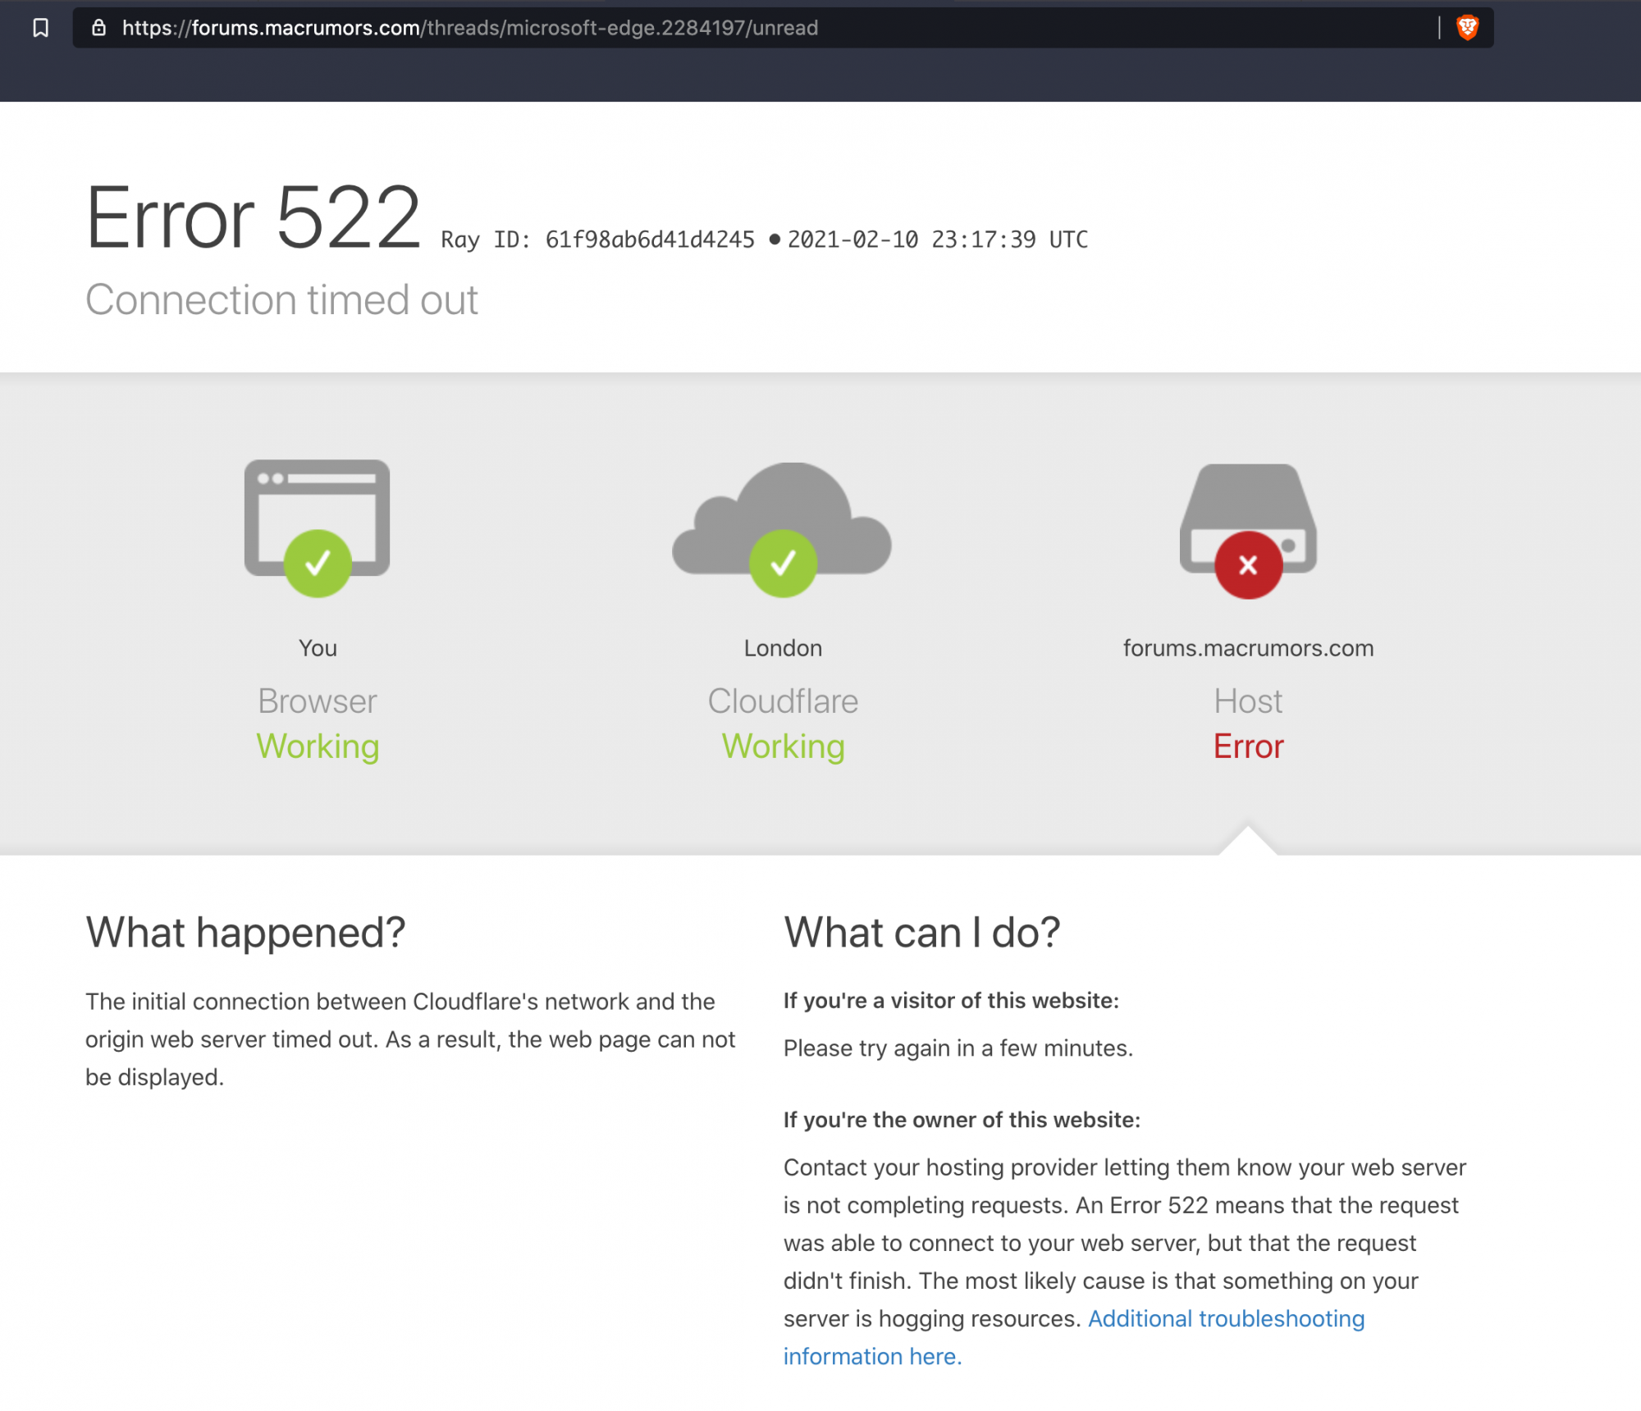Click If you're a visitor of this website
The height and width of the screenshot is (1411, 1641).
[951, 1001]
